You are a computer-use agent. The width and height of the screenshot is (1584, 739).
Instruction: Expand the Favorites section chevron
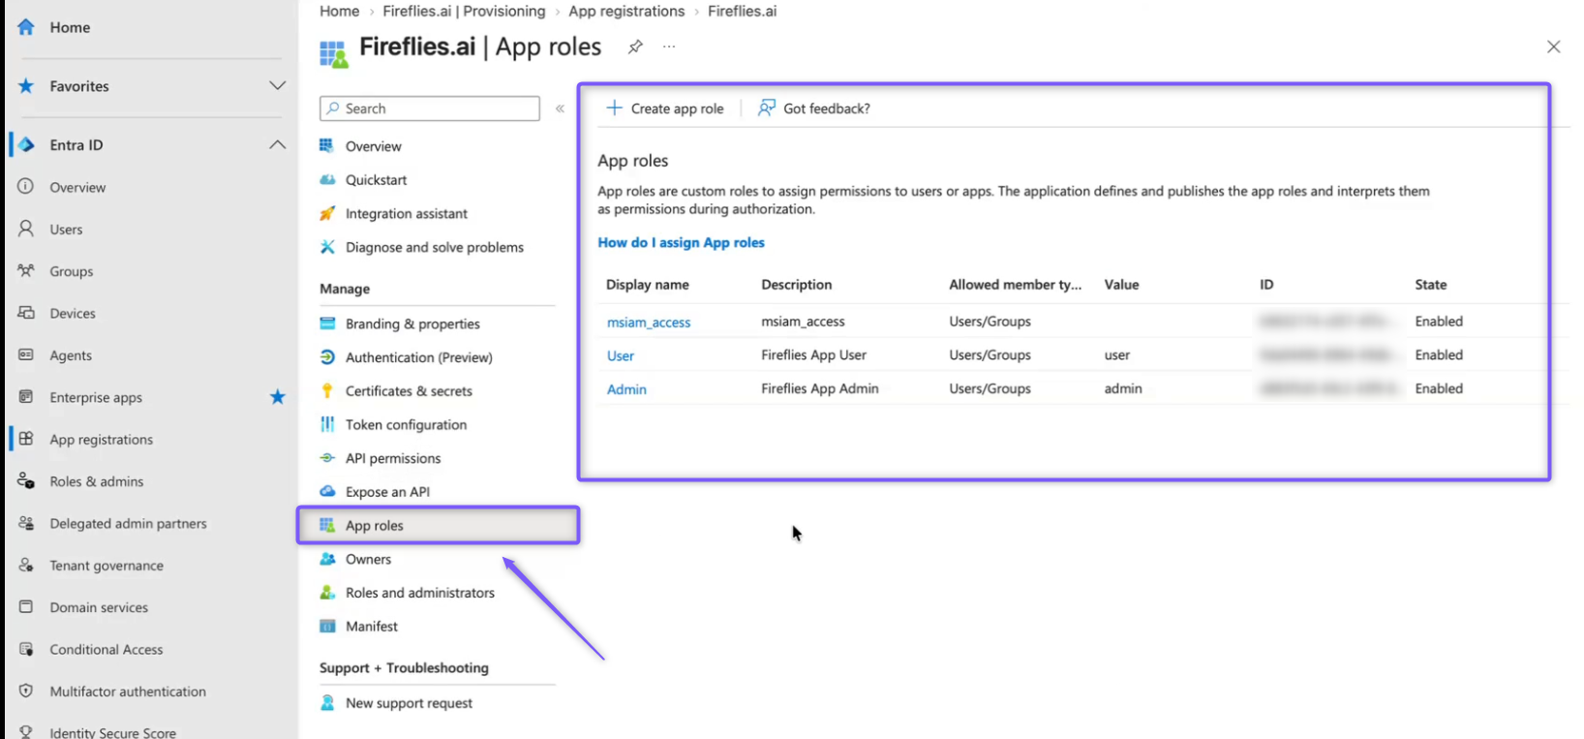point(277,86)
